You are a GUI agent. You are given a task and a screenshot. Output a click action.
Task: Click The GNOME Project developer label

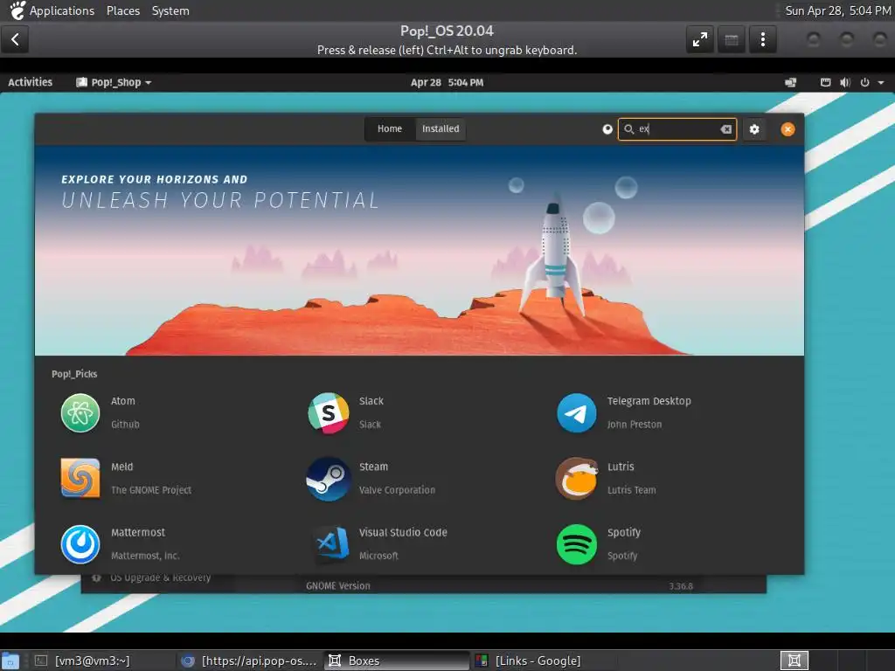point(150,489)
